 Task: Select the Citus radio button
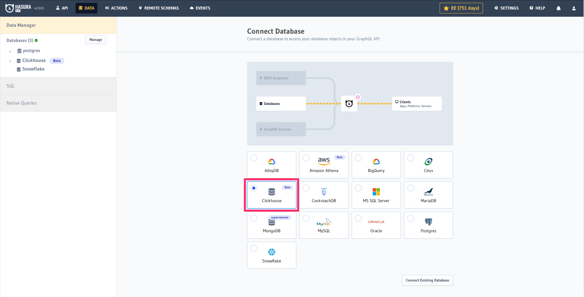coord(411,158)
